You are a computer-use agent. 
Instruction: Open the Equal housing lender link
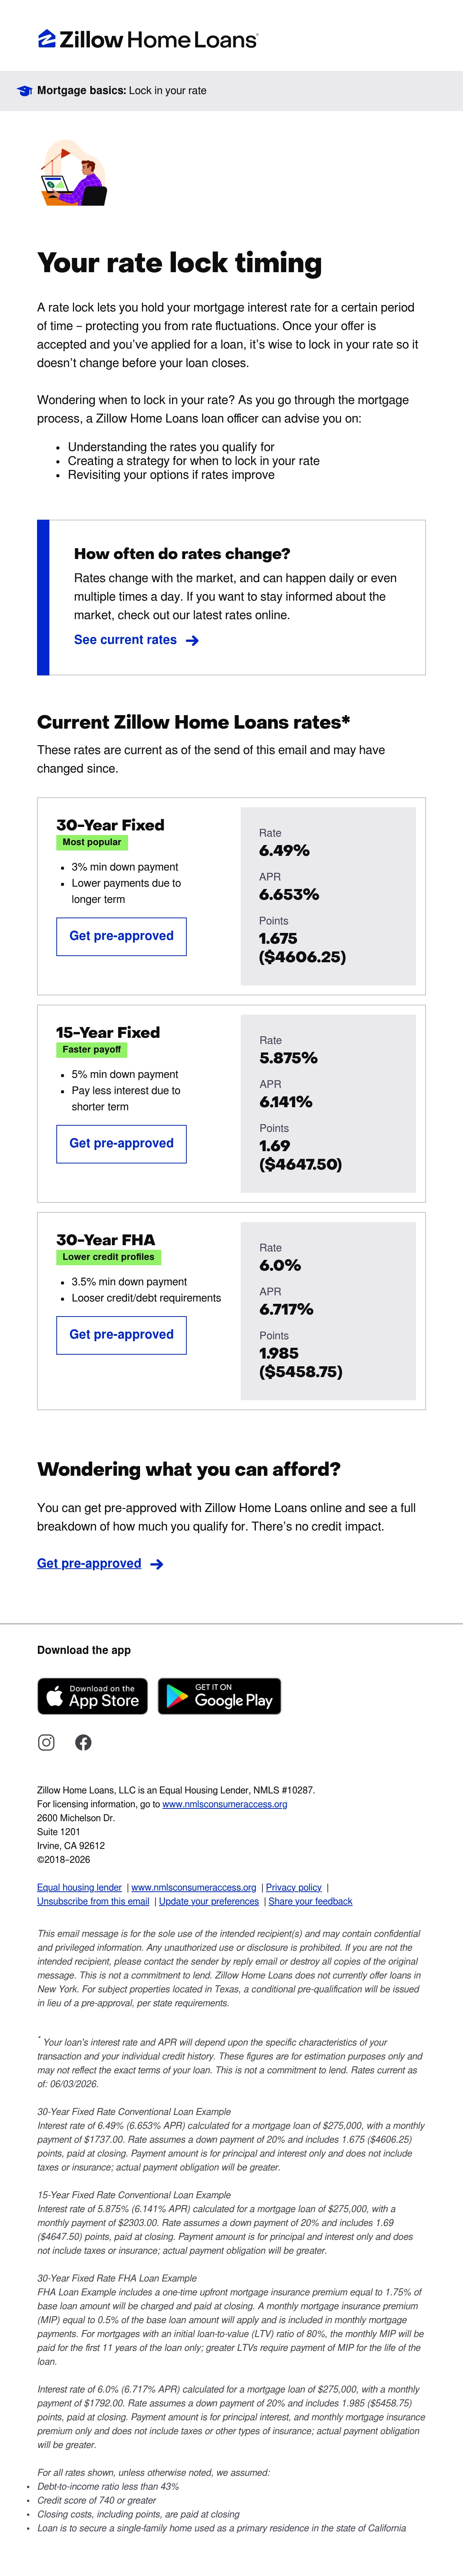pyautogui.click(x=79, y=1887)
